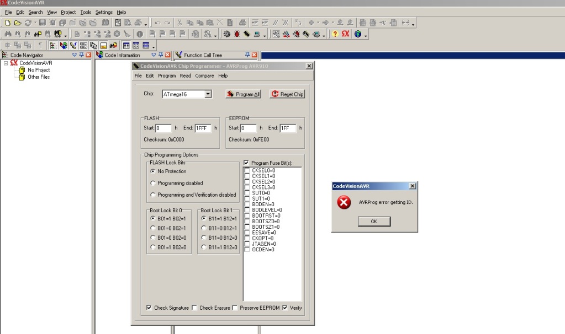
Task: Launch the debugger red bug icon
Action: tap(237, 34)
